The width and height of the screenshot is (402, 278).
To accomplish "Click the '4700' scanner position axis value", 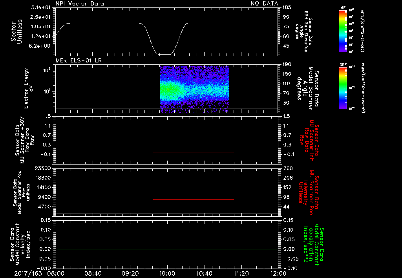I will click(x=44, y=207).
